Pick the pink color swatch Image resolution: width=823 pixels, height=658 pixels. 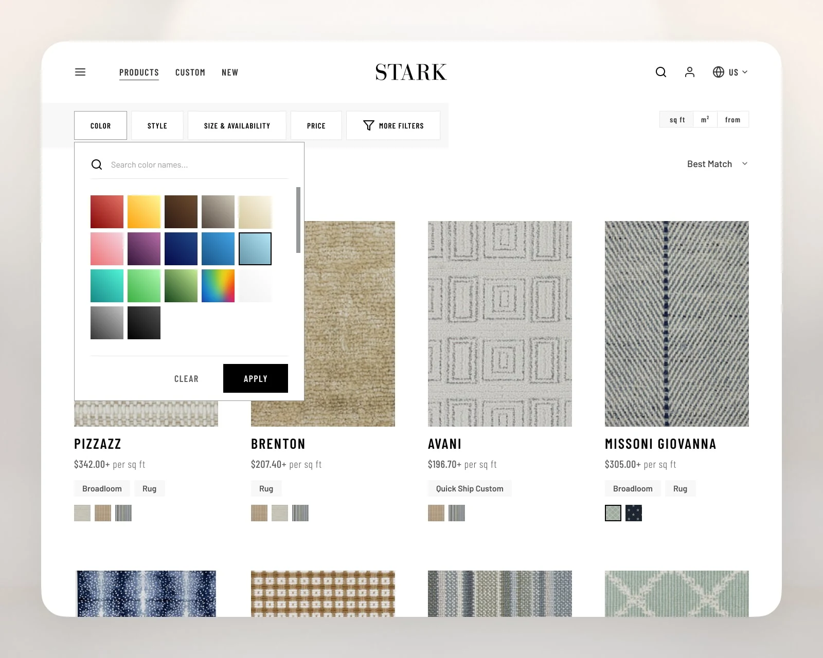click(x=107, y=249)
